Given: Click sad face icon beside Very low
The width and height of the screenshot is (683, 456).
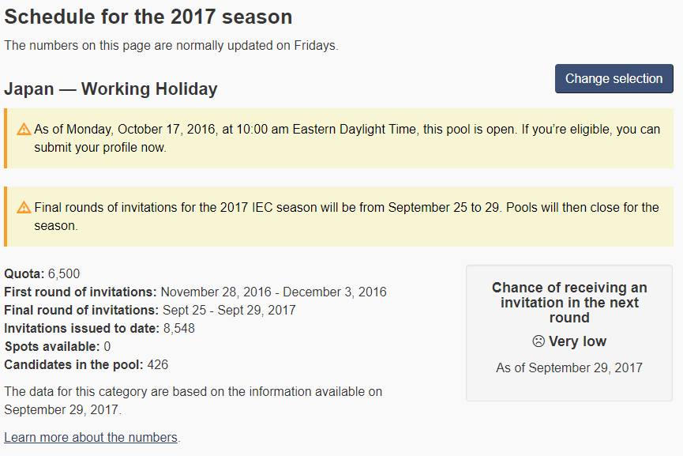Looking at the screenshot, I should [539, 341].
